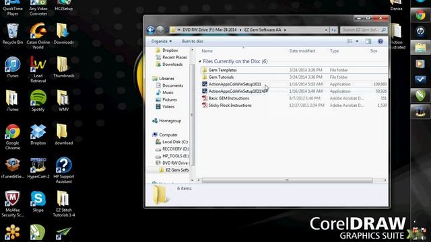Open the Organize dropdown menu
This screenshot has height=242, width=431.
162,41
